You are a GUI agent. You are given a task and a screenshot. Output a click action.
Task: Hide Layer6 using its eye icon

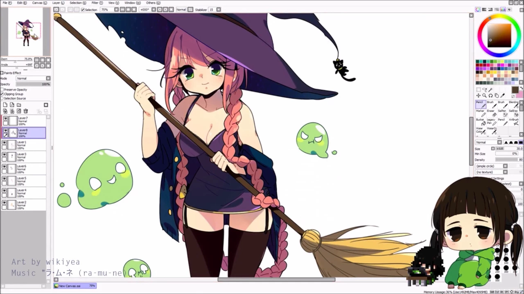click(5, 167)
